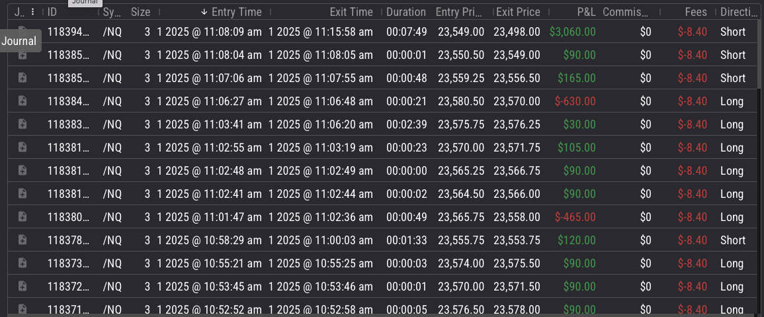This screenshot has width=764, height=317.
Task: Sort by Duration column header
Action: click(x=406, y=12)
